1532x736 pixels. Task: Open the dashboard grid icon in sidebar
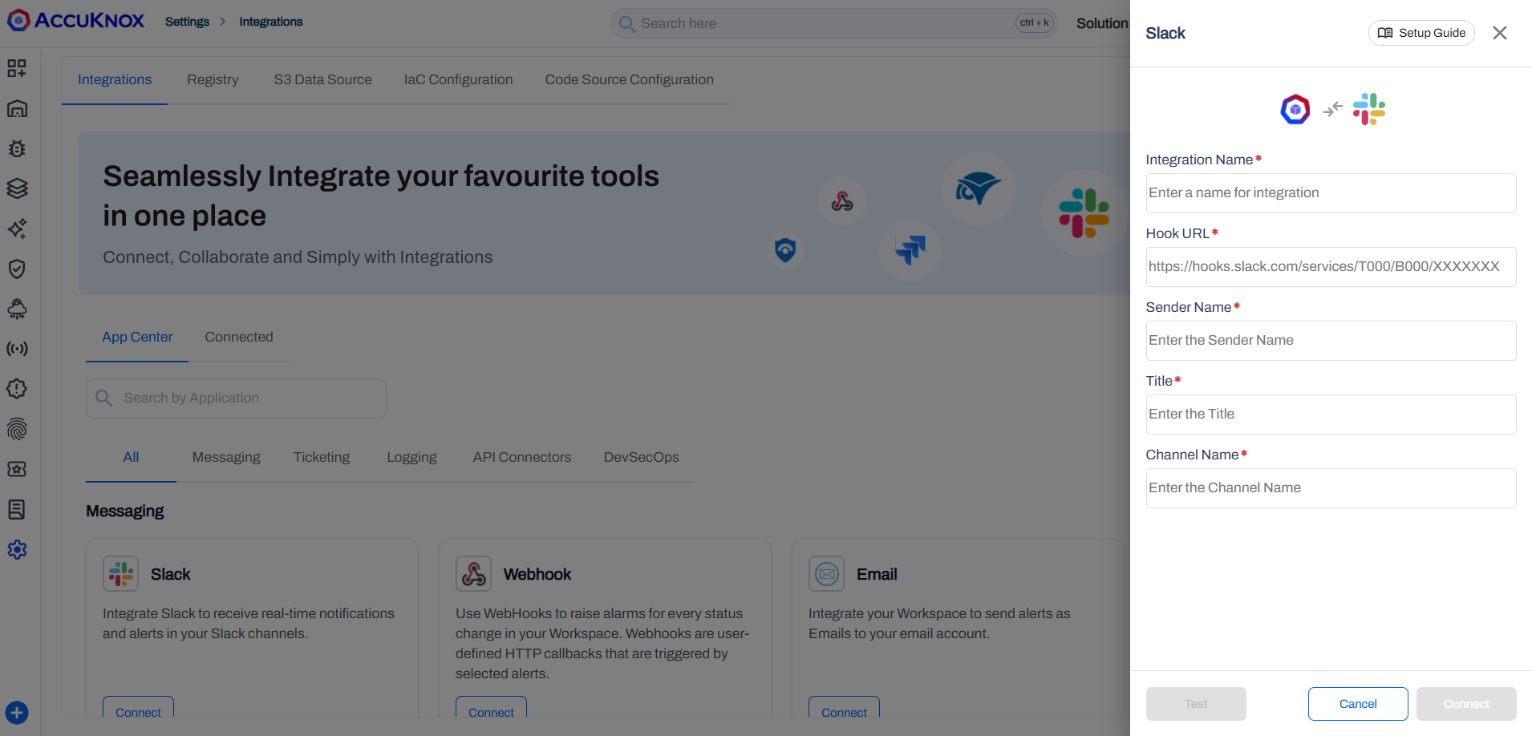point(17,68)
